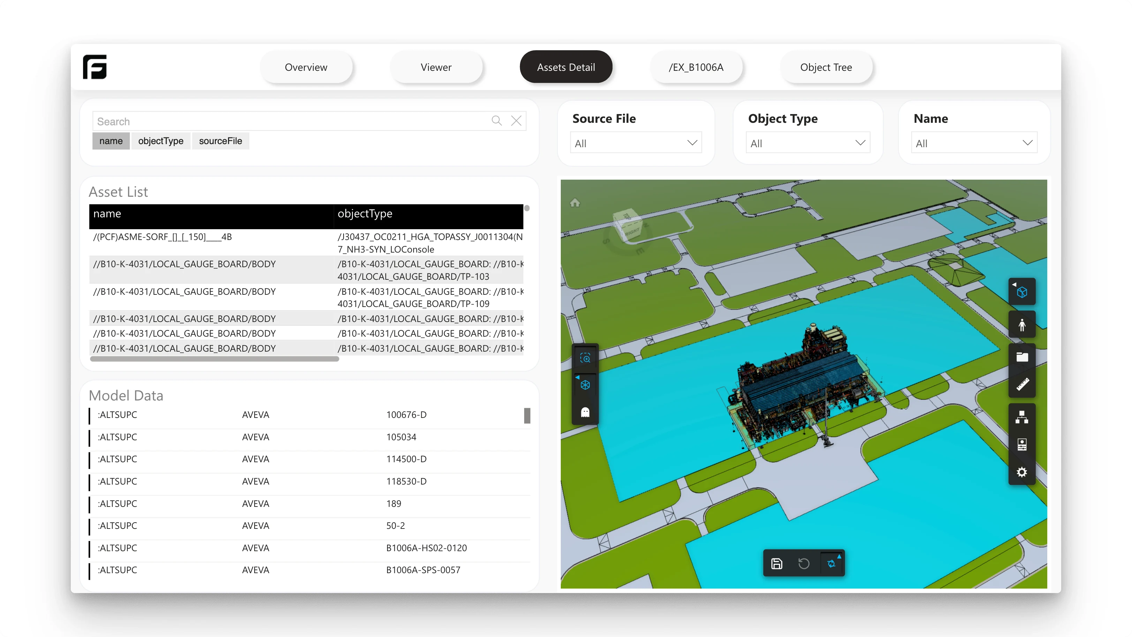Click the Model Data value 189
The height and width of the screenshot is (637, 1132).
(393, 504)
